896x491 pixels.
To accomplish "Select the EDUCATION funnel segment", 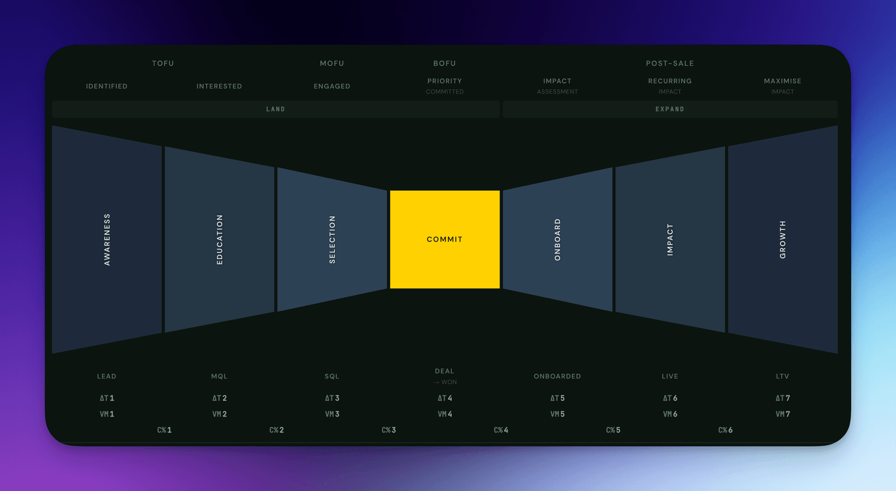I will tap(219, 240).
